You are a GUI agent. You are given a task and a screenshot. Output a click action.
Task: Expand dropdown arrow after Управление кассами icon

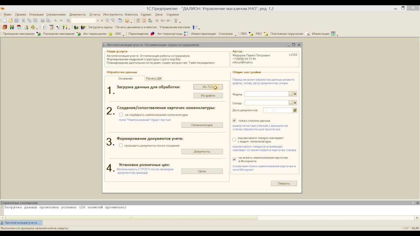tap(199, 28)
